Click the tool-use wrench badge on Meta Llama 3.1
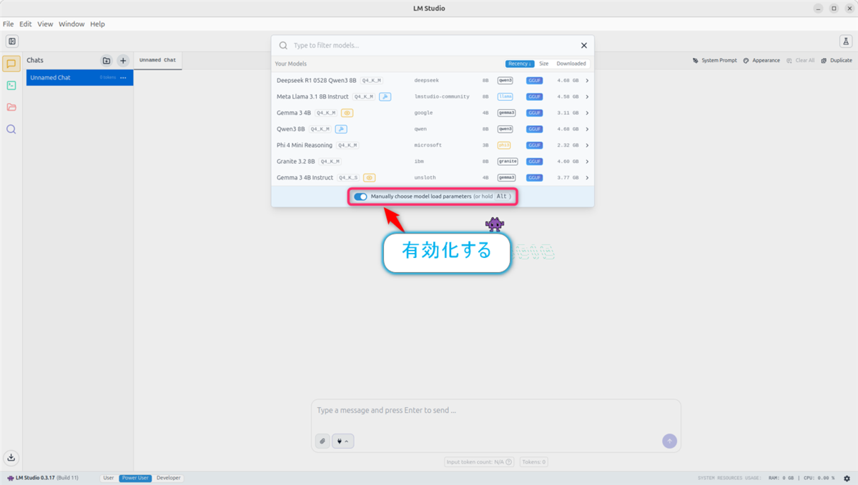 (x=385, y=96)
